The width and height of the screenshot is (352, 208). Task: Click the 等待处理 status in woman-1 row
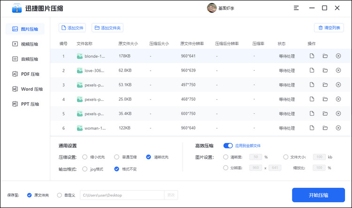tap(287, 128)
